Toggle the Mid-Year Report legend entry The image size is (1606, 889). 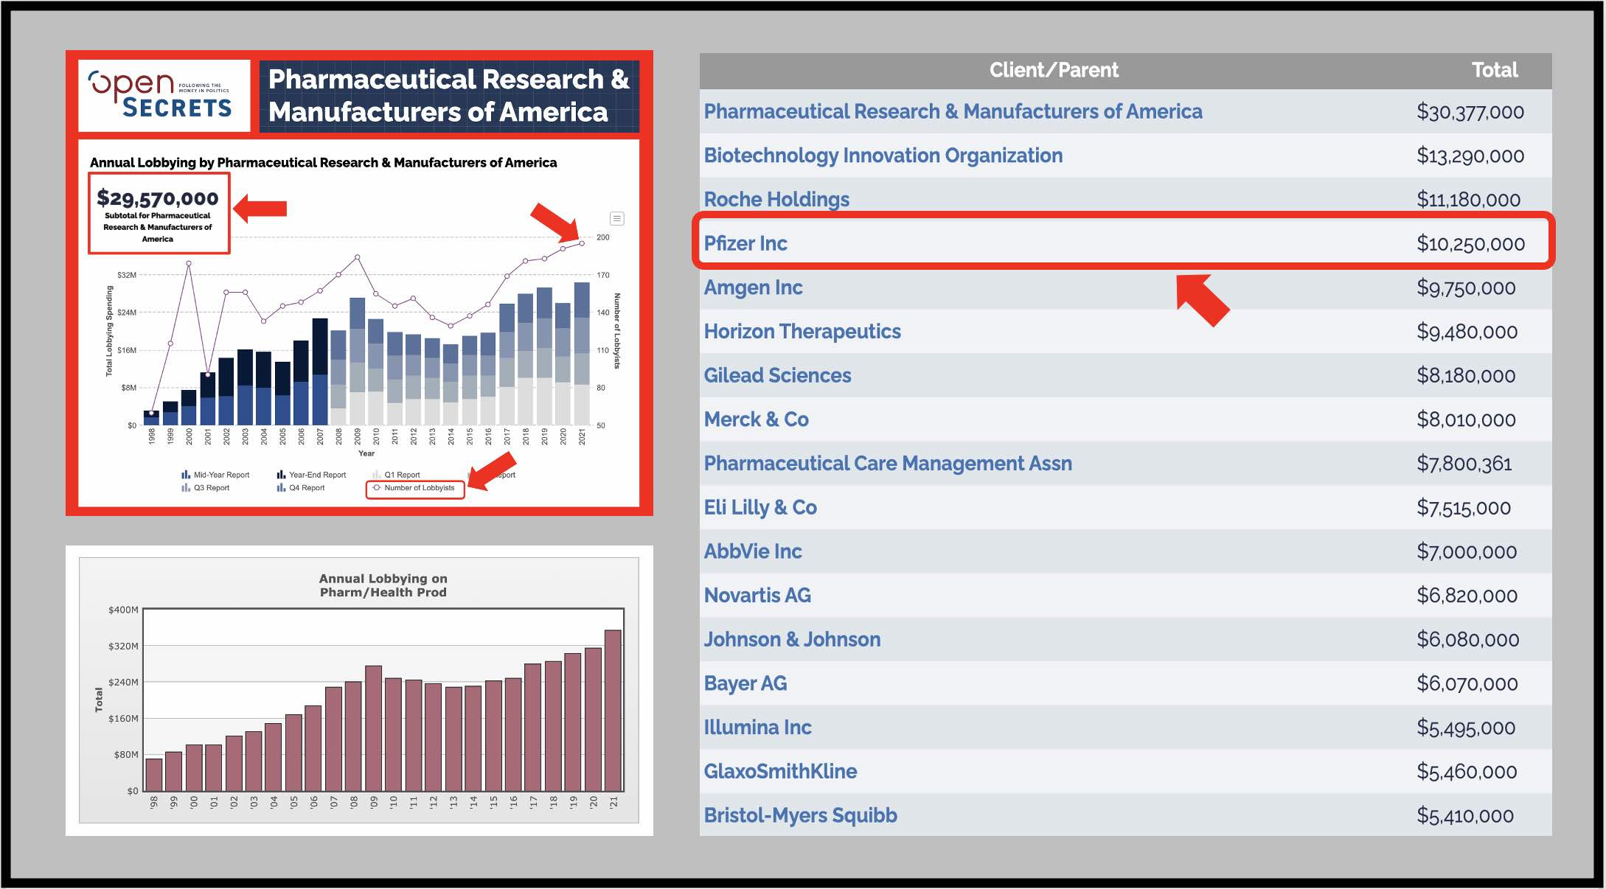click(x=215, y=475)
